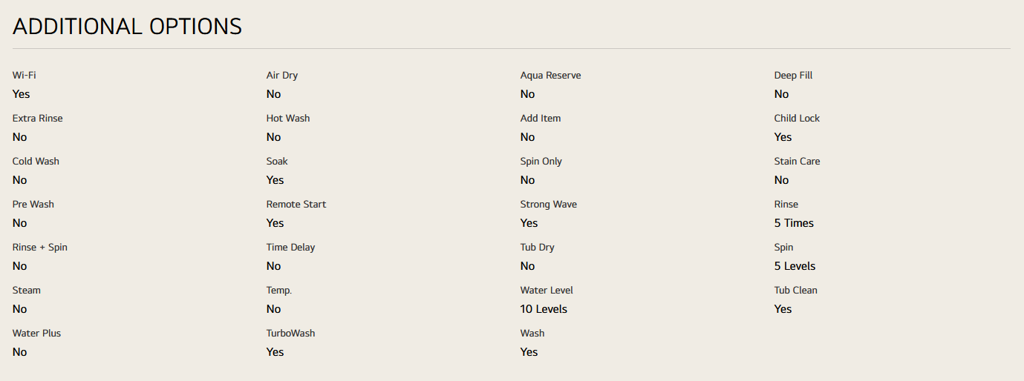Image resolution: width=1024 pixels, height=381 pixels.
Task: Click the 5 Levels spin value
Action: click(795, 266)
